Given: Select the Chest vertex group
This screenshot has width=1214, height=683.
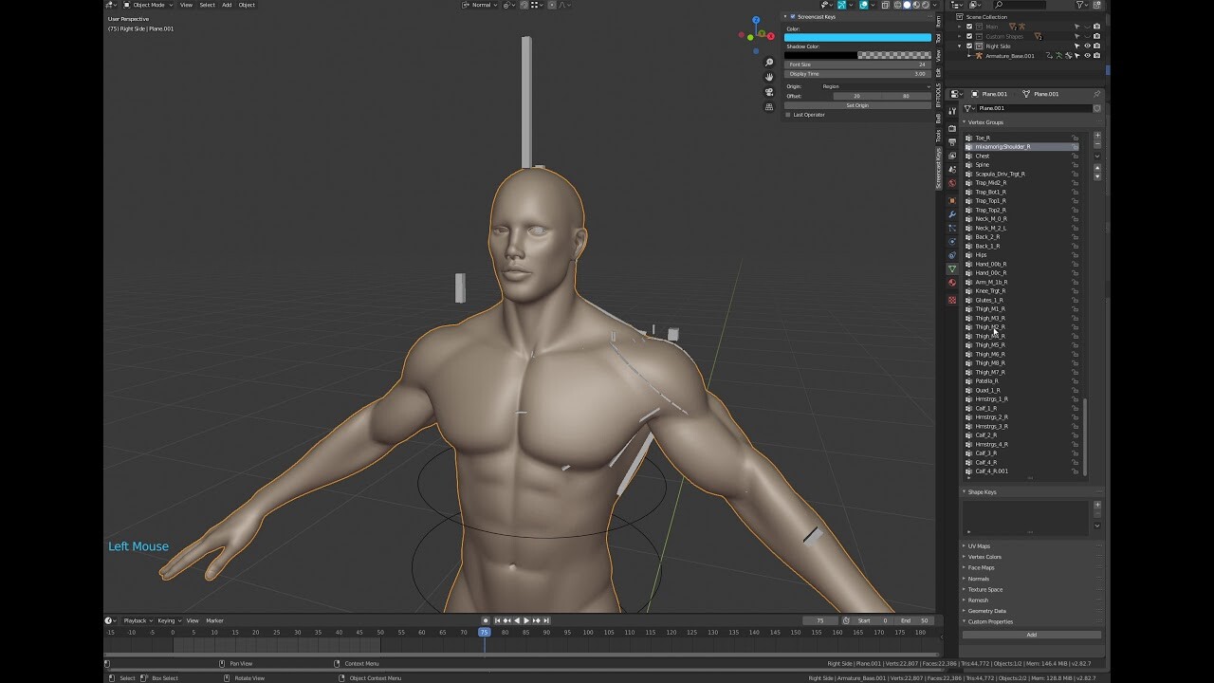Looking at the screenshot, I should [1021, 156].
